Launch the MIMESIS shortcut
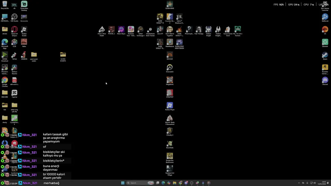Viewport: 331px width, 186px height. point(24,56)
